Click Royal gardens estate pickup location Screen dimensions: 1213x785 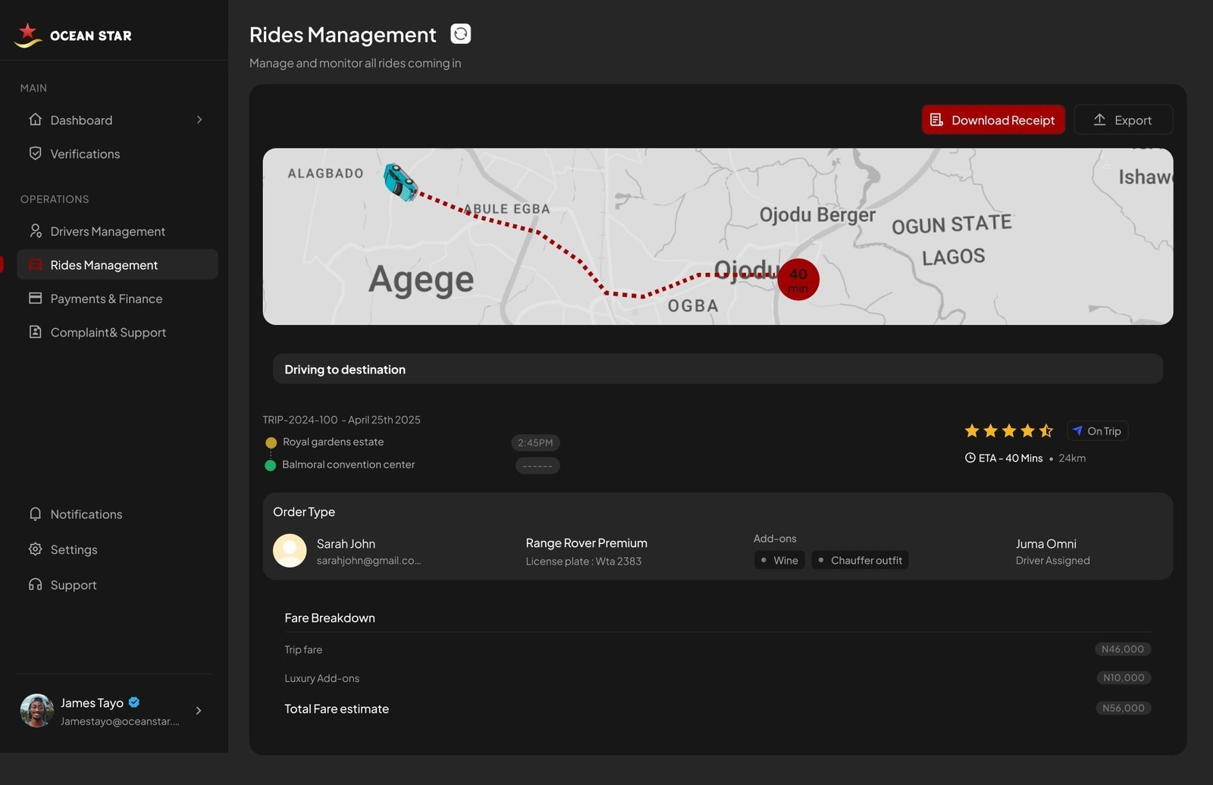333,442
